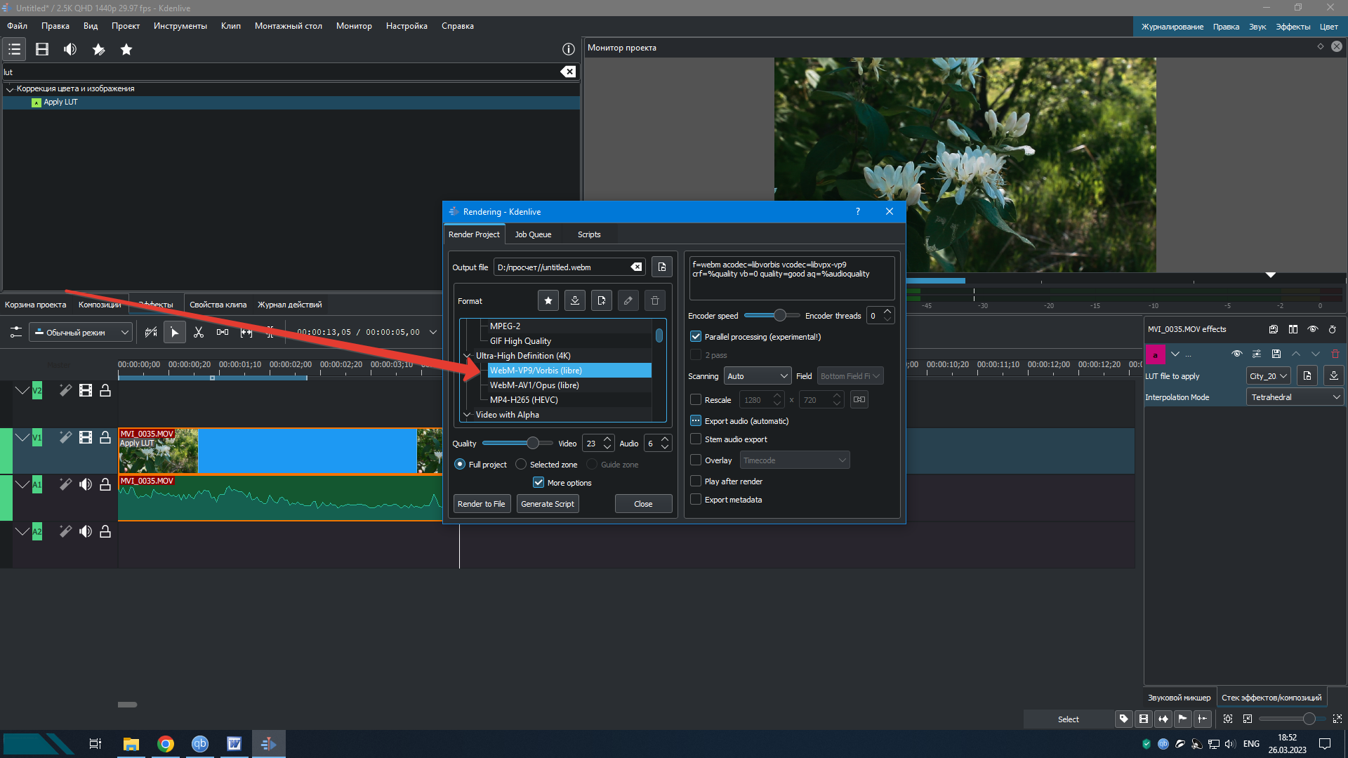The height and width of the screenshot is (758, 1348).
Task: Open the Проект menu
Action: point(126,26)
